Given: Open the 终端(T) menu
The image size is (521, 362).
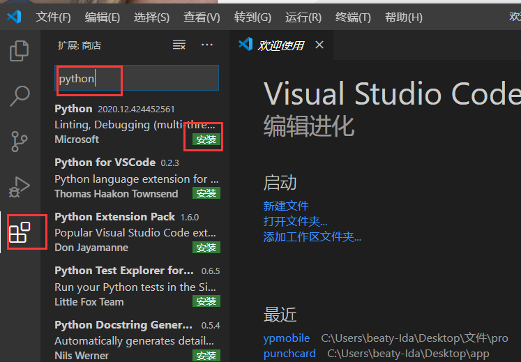Looking at the screenshot, I should click(353, 17).
